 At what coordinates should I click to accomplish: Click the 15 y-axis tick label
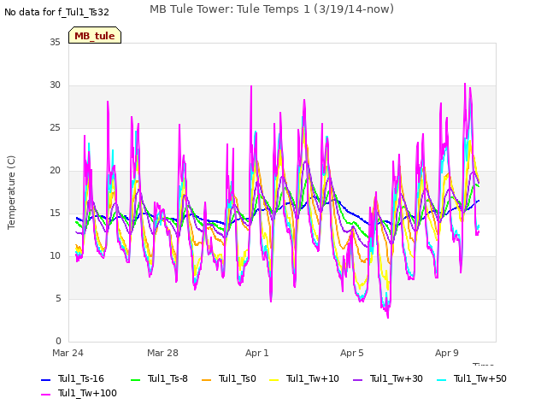pos(55,213)
